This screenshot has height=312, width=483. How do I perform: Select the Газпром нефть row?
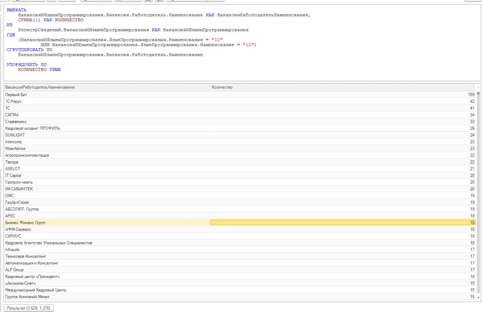click(x=240, y=182)
